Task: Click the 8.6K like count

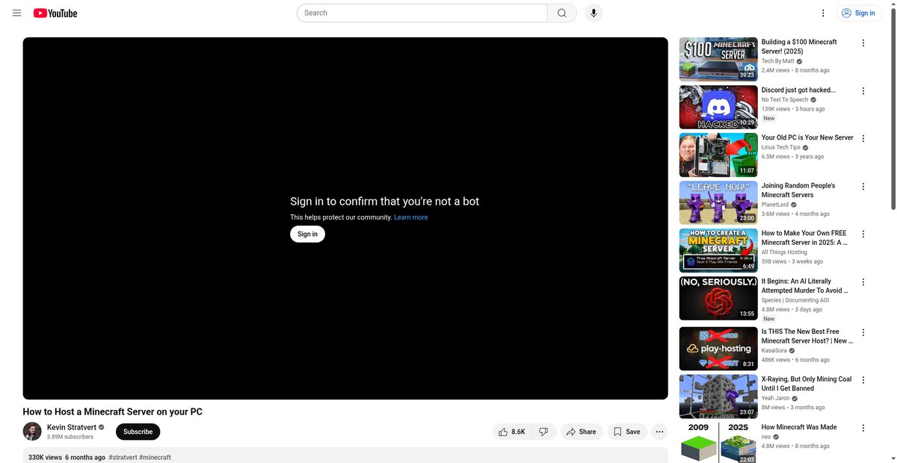Action: pos(518,432)
